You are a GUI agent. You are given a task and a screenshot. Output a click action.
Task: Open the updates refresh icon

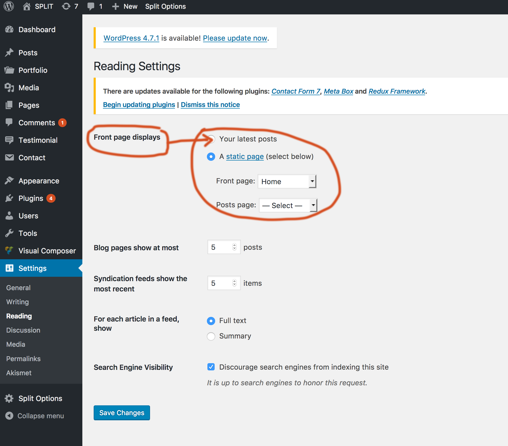click(x=66, y=6)
